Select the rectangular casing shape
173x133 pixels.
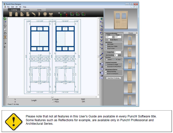pos(11,14)
